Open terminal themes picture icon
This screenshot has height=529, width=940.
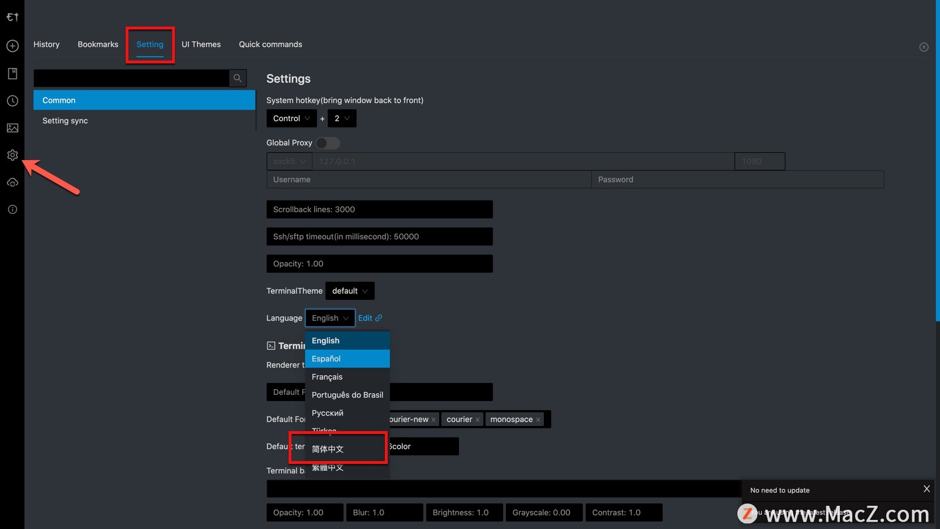pos(12,128)
